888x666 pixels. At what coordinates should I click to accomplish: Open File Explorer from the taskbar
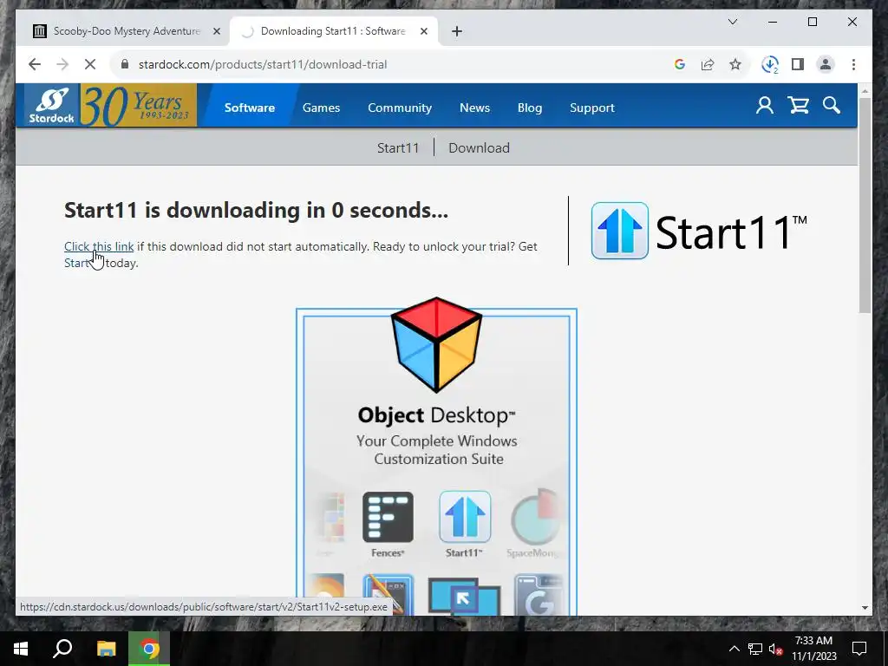106,649
